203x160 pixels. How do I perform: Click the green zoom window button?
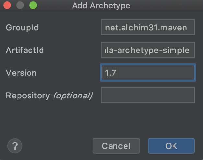pyautogui.click(x=33, y=5)
